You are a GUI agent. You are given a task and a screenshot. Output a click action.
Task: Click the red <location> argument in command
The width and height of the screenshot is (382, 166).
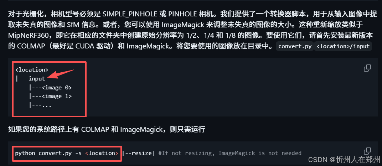[x=102, y=153]
